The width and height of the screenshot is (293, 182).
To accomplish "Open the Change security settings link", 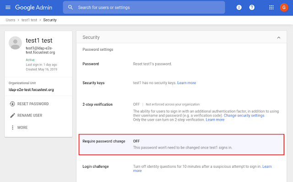I will coord(244,115).
